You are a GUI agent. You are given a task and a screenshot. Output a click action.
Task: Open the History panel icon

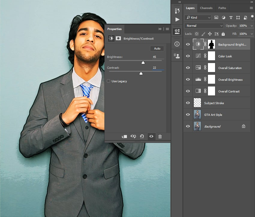point(177,11)
